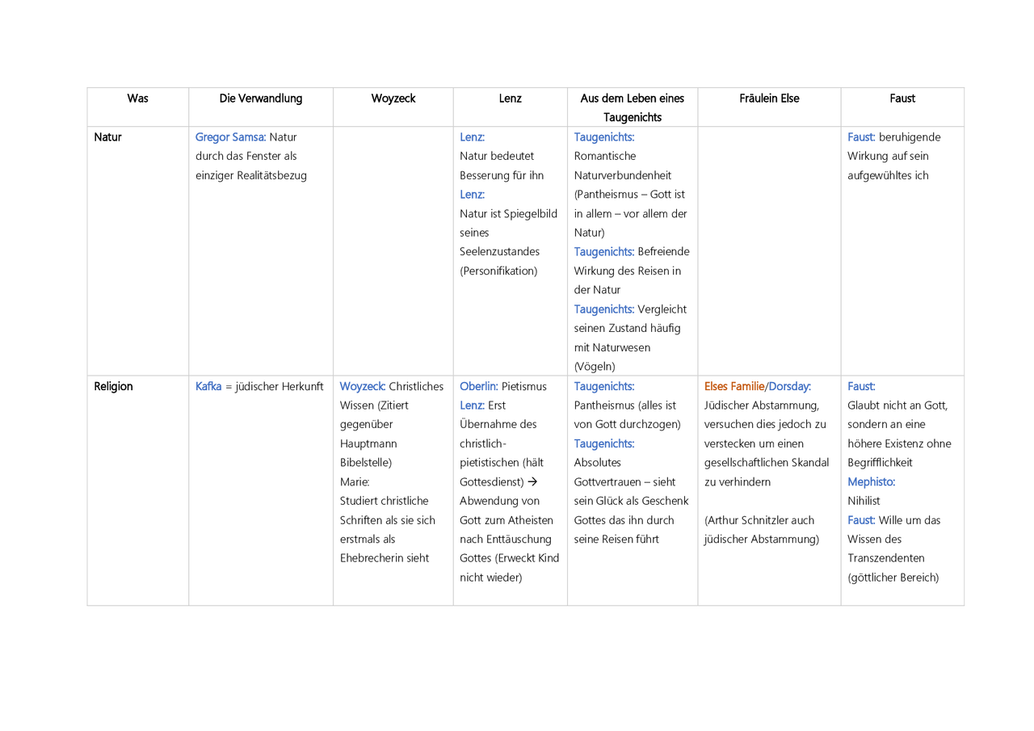1034x731 pixels.
Task: Select the 'Faust' column header
Action: 902,99
